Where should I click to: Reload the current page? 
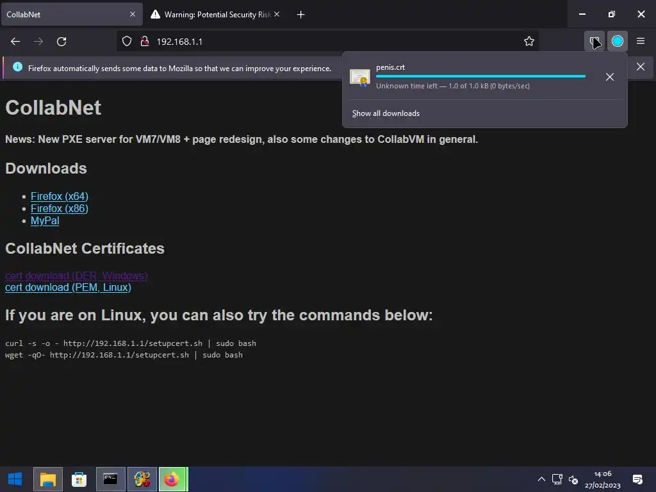click(x=61, y=42)
